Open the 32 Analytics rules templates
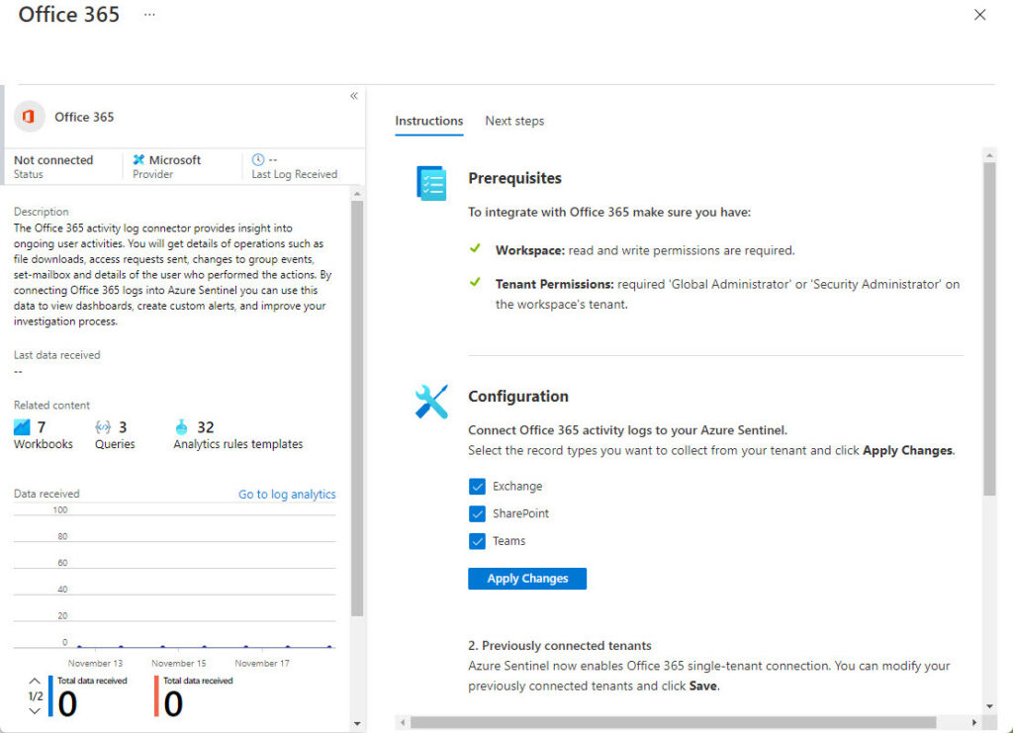Screen dimensions: 1013x733 pyautogui.click(x=238, y=434)
